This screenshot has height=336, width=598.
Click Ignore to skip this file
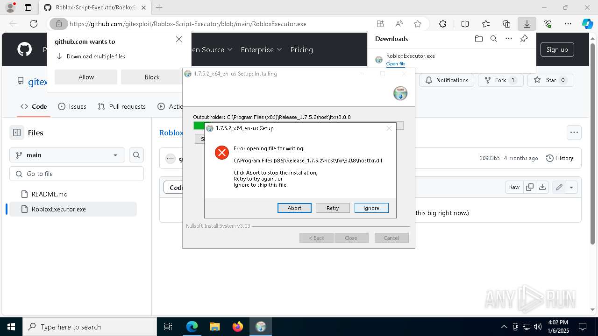pyautogui.click(x=371, y=208)
